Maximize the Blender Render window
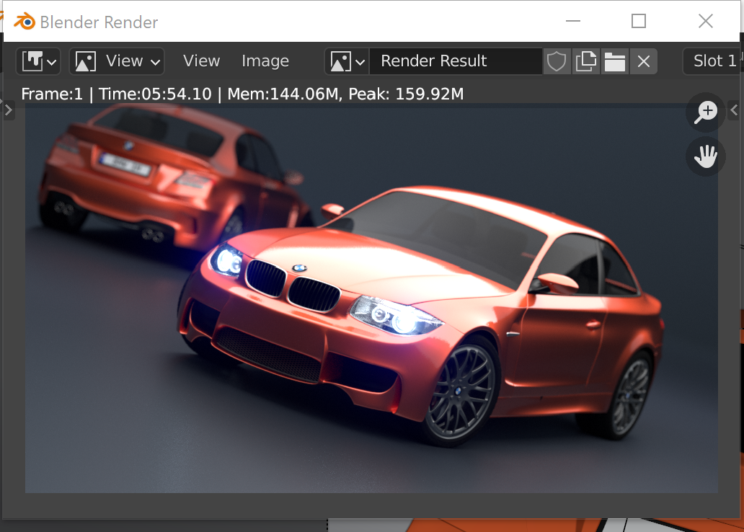 pos(639,21)
